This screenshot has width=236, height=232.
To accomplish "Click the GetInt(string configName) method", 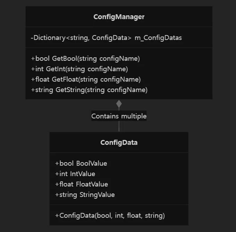I will [79, 69].
